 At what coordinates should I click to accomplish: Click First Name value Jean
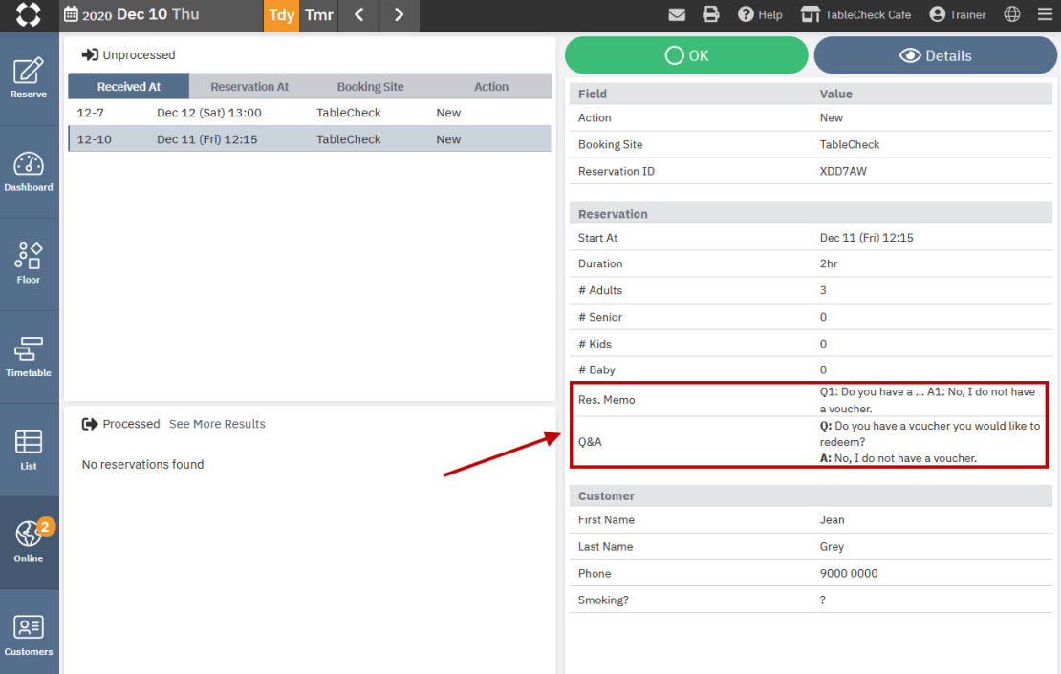[833, 520]
